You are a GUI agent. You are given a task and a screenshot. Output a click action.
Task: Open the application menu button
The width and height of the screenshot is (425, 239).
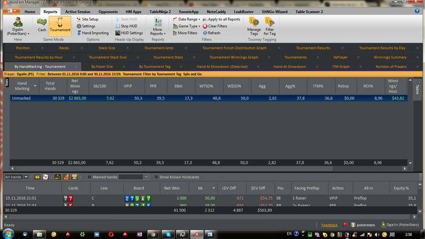click(12, 11)
